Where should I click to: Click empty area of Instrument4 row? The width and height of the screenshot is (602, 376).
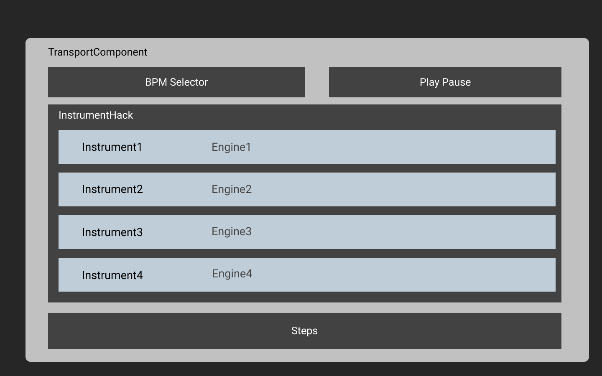(x=397, y=274)
